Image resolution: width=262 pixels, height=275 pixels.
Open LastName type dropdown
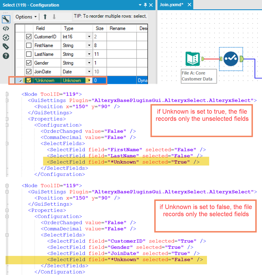click(x=89, y=54)
